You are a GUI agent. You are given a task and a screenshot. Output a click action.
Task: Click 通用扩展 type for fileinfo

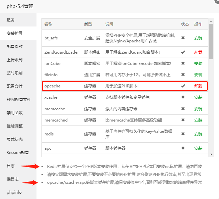(x=92, y=75)
